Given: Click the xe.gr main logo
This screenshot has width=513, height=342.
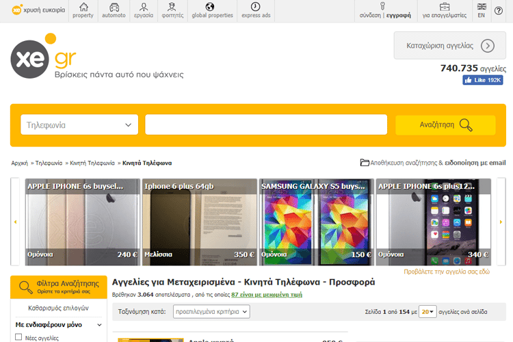Looking at the screenshot, I should [x=44, y=56].
